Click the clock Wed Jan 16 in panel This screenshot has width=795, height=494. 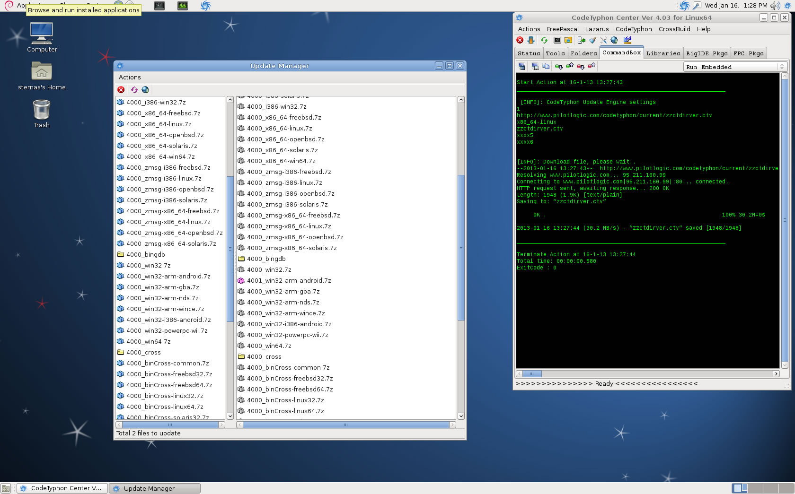coord(736,6)
